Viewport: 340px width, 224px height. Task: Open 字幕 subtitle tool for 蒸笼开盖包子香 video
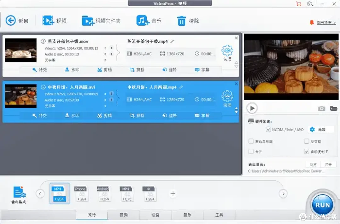pyautogui.click(x=202, y=70)
